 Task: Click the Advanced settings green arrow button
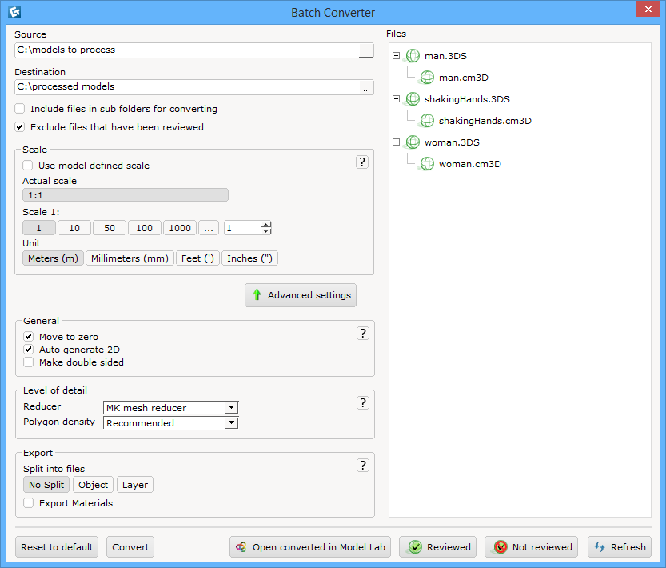pos(301,294)
